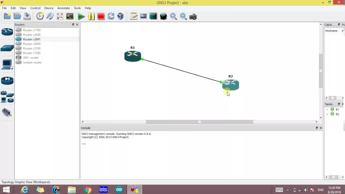The image size is (345, 194).
Task: Click the workspace vertical scrollbar thumb
Action: click(x=321, y=71)
